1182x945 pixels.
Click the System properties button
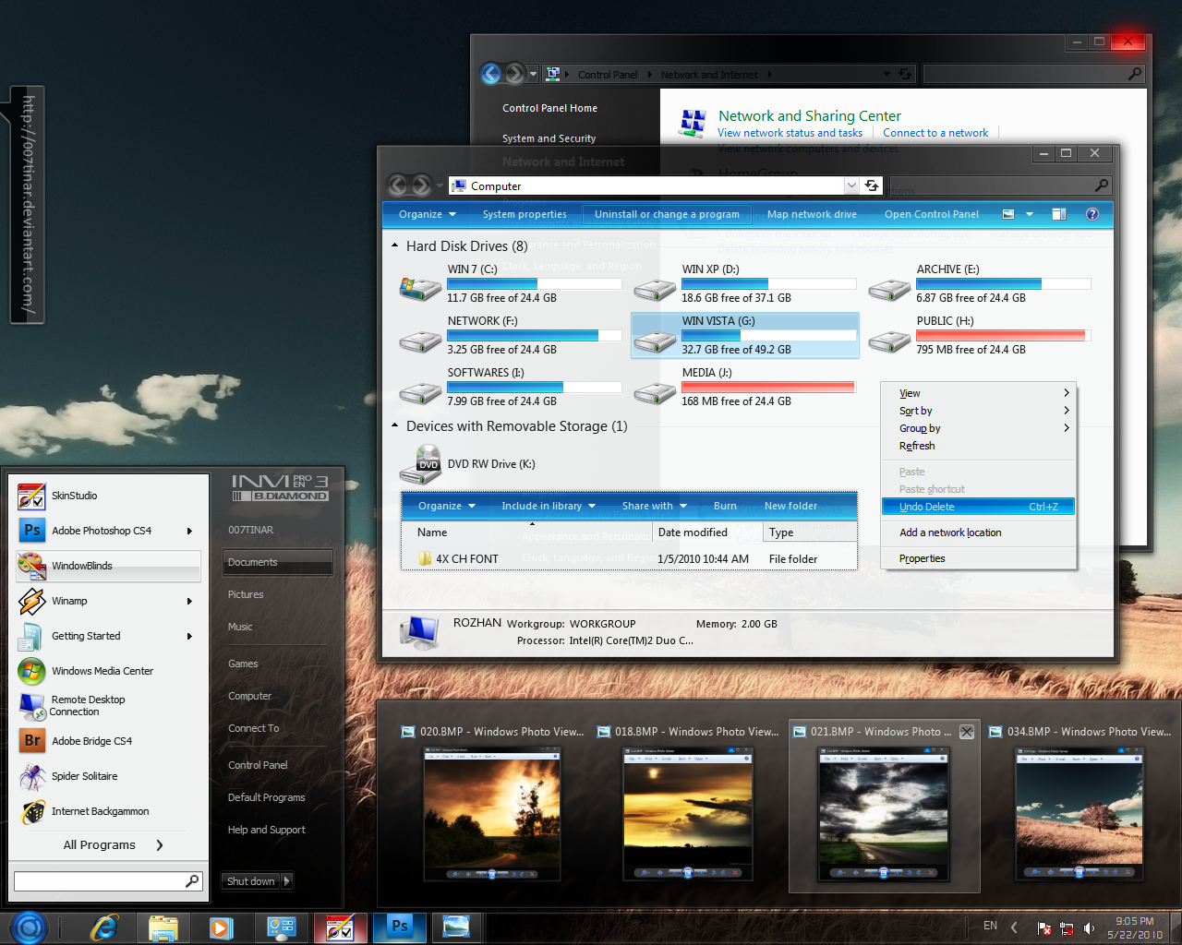(x=525, y=214)
